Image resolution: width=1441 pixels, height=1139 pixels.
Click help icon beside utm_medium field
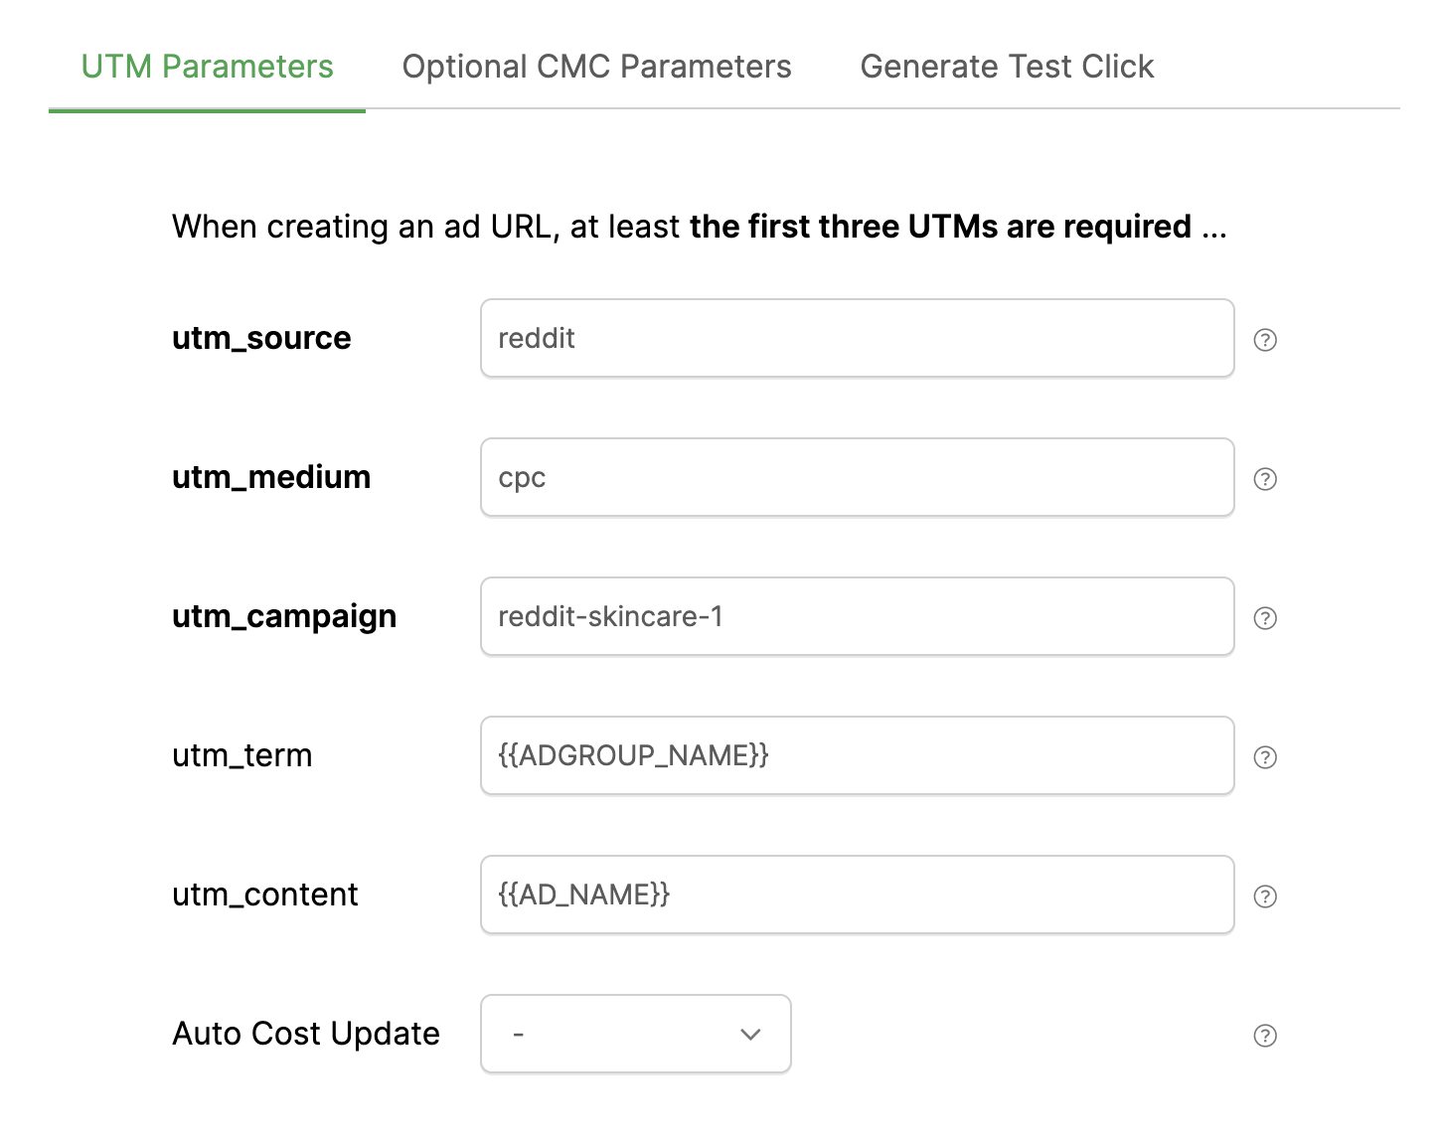tap(1264, 479)
